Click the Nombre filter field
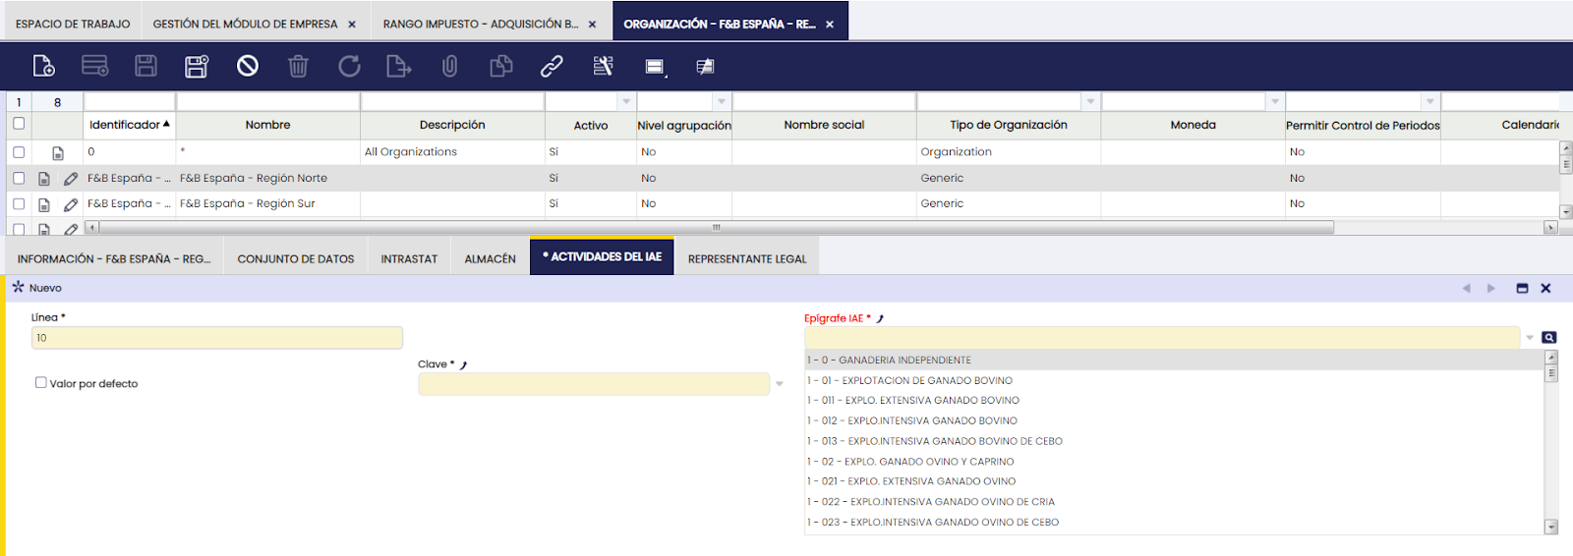Image resolution: width=1573 pixels, height=556 pixels. click(268, 102)
